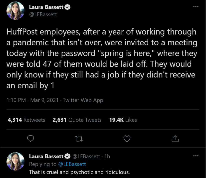Like the tweet with heart icon
Screen dimensions: 206x178
point(127,138)
